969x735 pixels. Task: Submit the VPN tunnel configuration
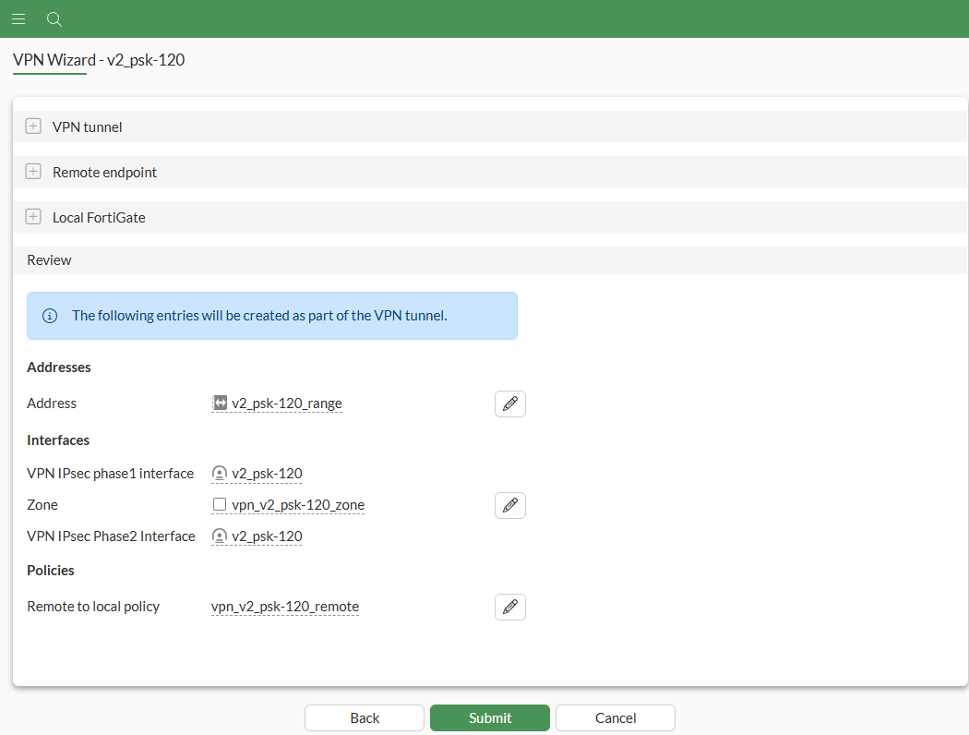click(489, 717)
